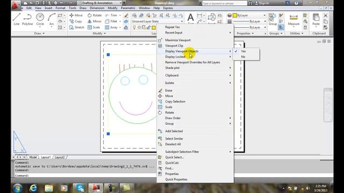Open Quick Select from context menu
The image size is (344, 193).
pos(195,157)
